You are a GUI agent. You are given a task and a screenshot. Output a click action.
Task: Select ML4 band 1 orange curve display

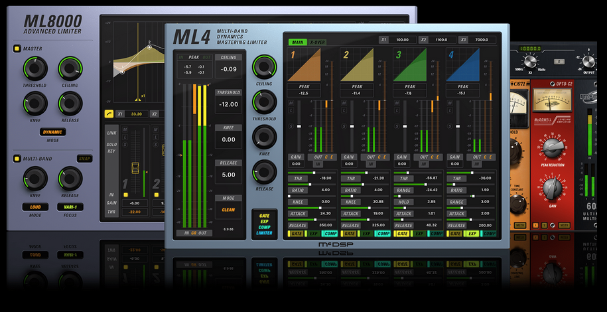304,64
